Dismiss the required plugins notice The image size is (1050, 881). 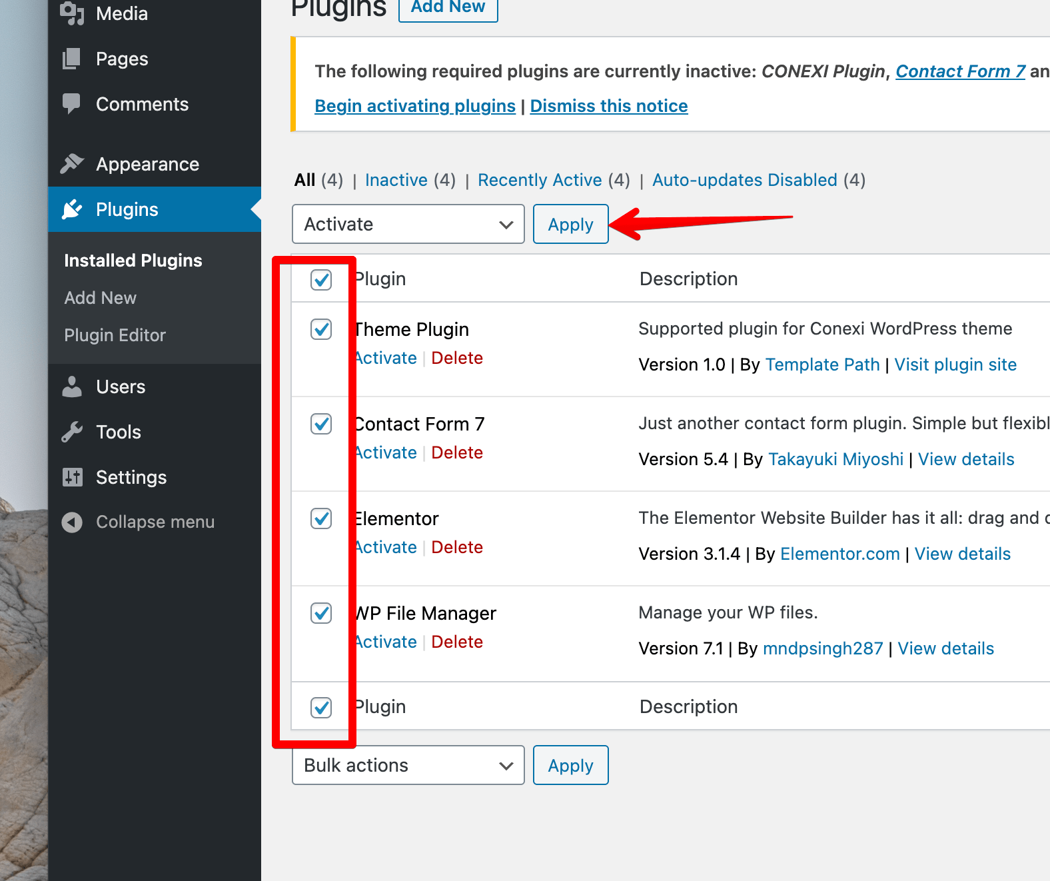coord(608,106)
